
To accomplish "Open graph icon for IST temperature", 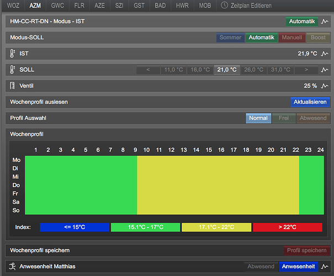I will [325, 54].
